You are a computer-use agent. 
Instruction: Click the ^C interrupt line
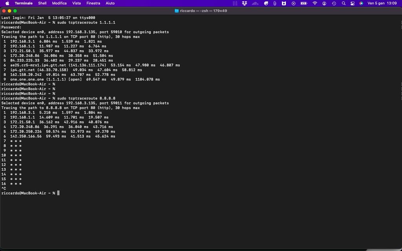pyautogui.click(x=4, y=189)
